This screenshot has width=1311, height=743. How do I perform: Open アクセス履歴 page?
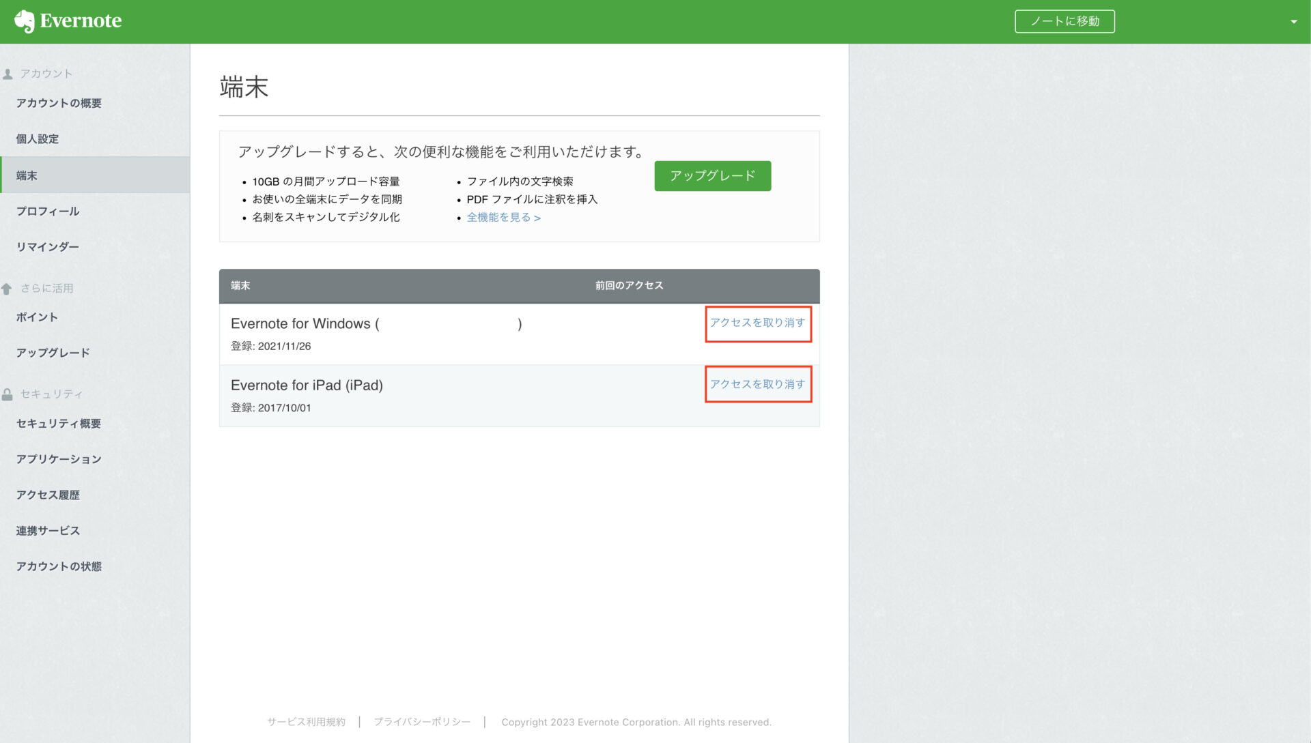click(48, 495)
